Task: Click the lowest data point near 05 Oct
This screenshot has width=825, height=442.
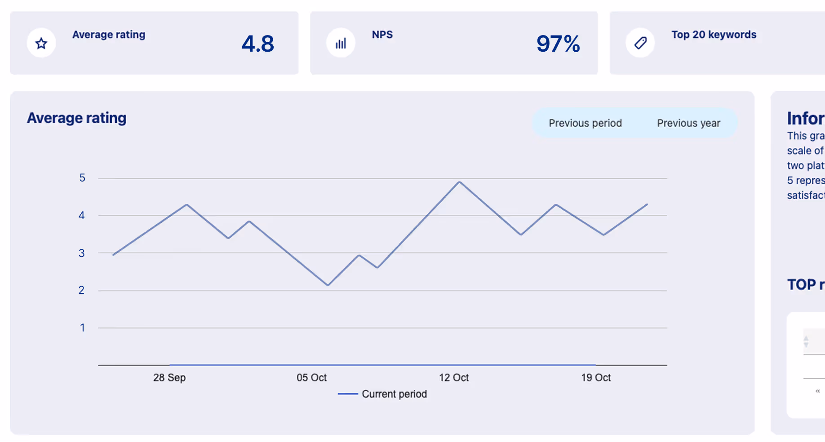Action: 328,284
